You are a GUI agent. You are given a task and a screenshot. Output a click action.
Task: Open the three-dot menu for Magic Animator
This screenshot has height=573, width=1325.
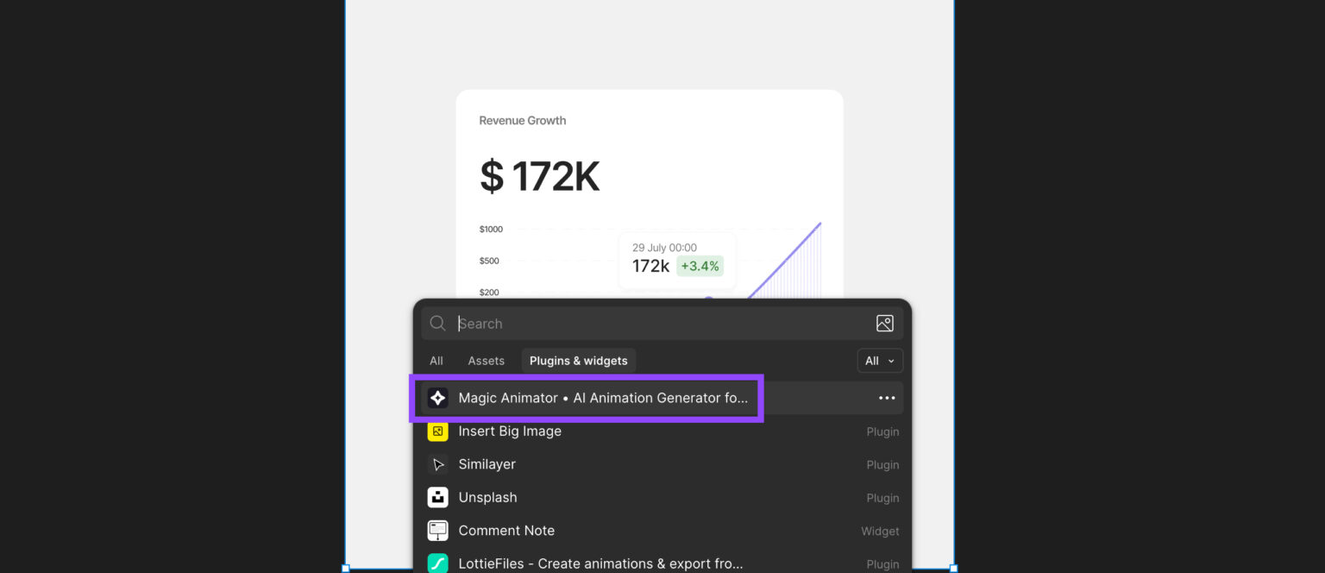pyautogui.click(x=886, y=398)
